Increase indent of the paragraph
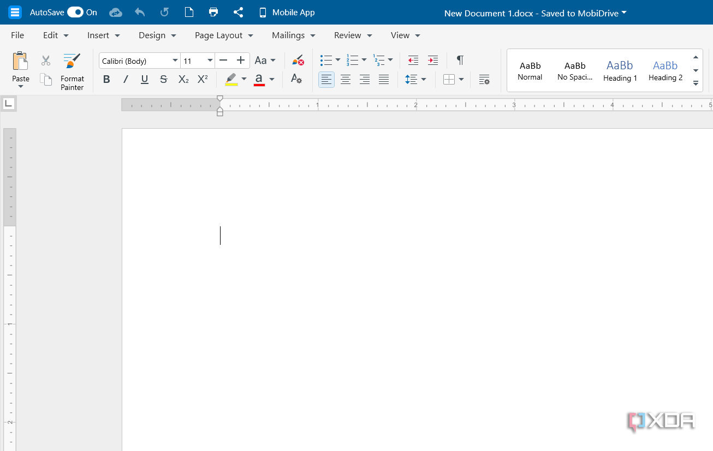Image resolution: width=713 pixels, height=451 pixels. (432, 60)
